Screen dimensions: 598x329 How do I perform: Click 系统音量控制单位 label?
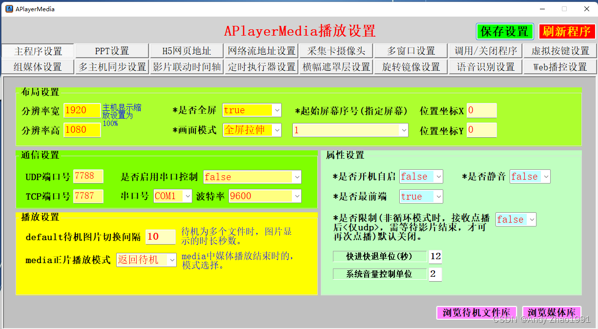click(380, 274)
